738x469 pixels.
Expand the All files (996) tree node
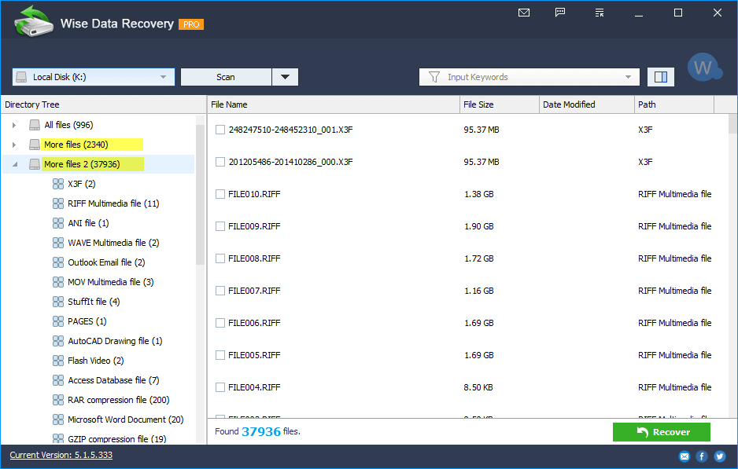(x=13, y=125)
